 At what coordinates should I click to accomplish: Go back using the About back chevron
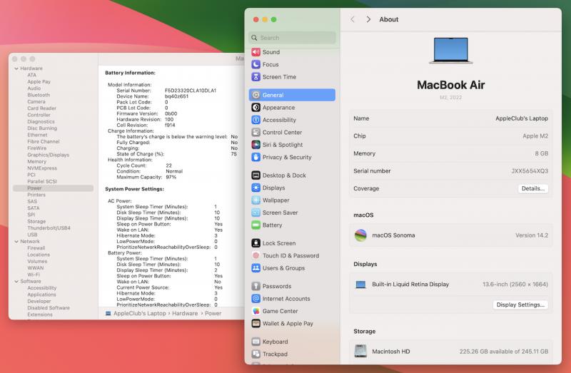click(353, 19)
